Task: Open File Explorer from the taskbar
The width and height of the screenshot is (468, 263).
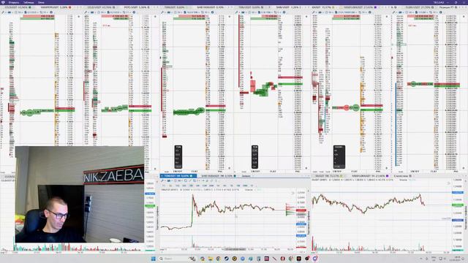Action: pyautogui.click(x=210, y=259)
